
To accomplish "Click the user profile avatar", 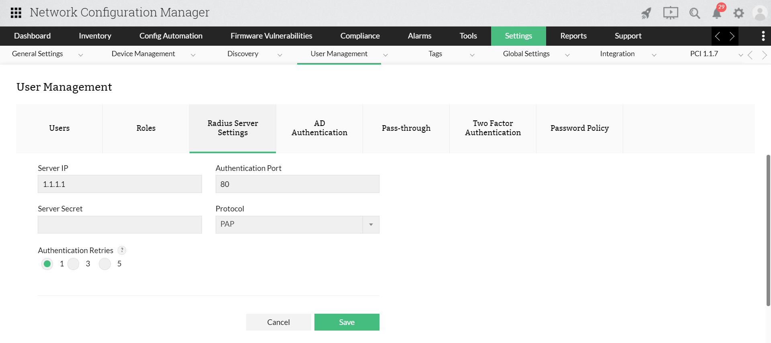I will click(760, 13).
